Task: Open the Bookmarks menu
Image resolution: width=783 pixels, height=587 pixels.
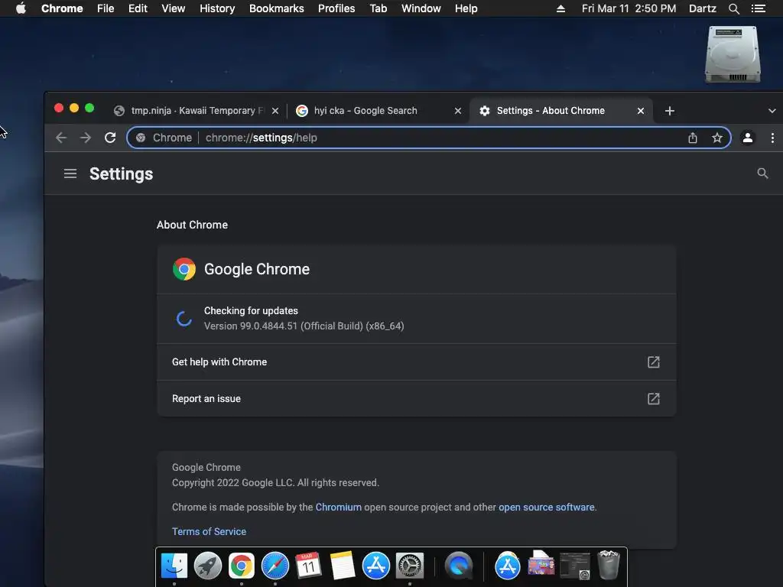Action: pyautogui.click(x=277, y=8)
